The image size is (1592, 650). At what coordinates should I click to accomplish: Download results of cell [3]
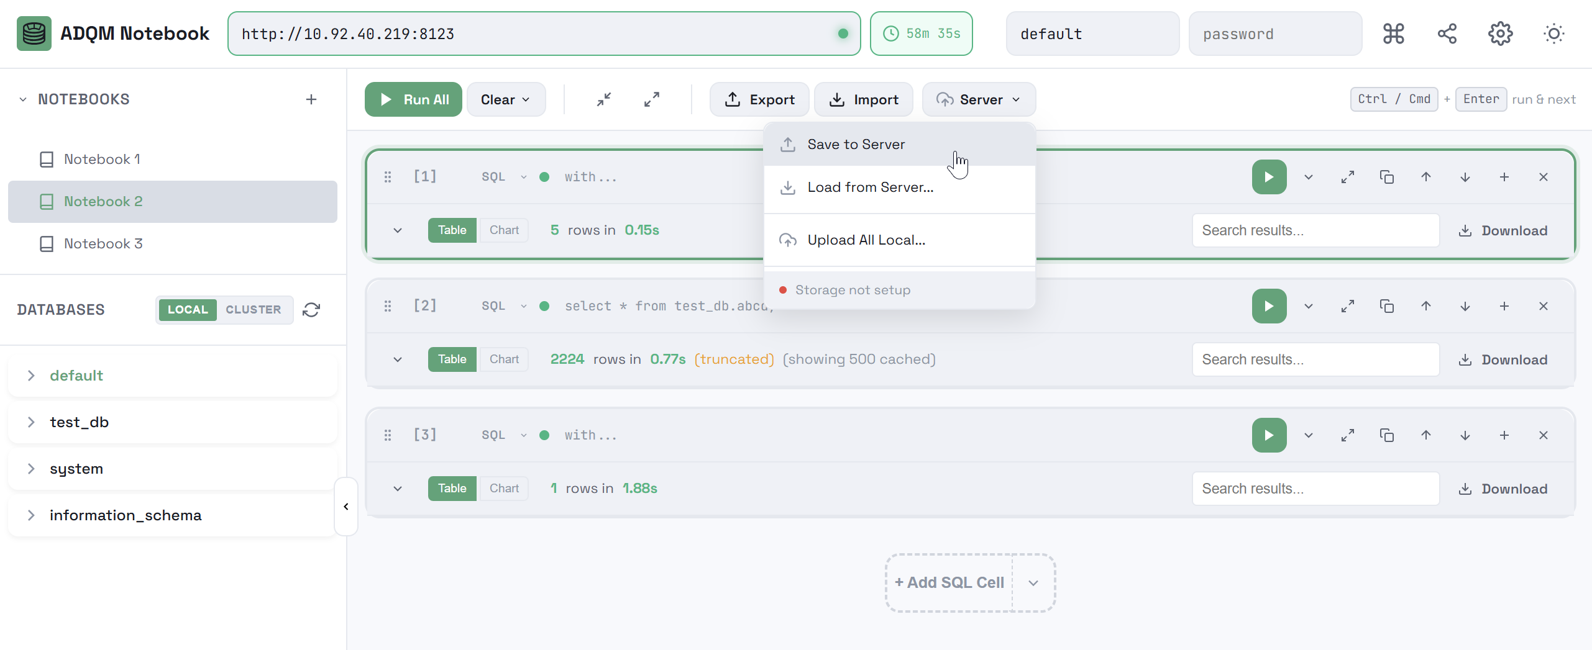coord(1503,489)
